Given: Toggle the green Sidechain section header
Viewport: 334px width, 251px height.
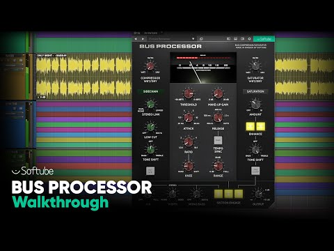Looking at the screenshot, I should (x=150, y=91).
